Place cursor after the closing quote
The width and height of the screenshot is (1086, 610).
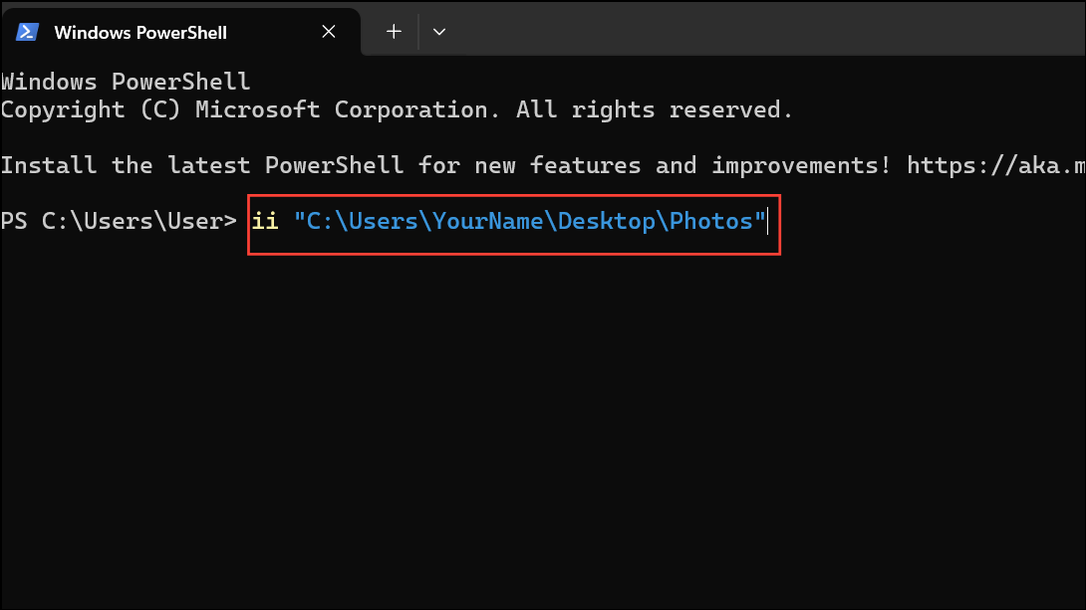tap(768, 221)
